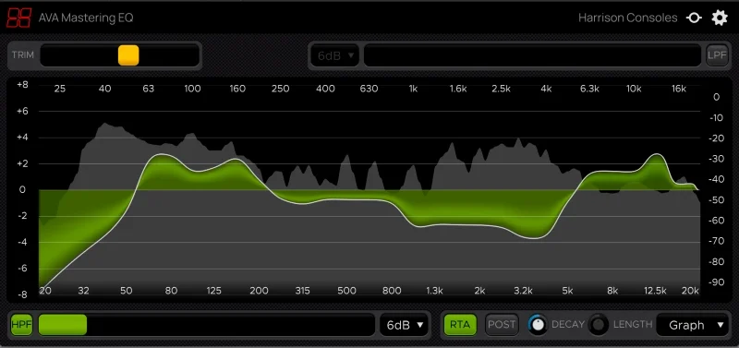Open the LPF 6dB slope dropdown
739x348 pixels.
click(335, 55)
